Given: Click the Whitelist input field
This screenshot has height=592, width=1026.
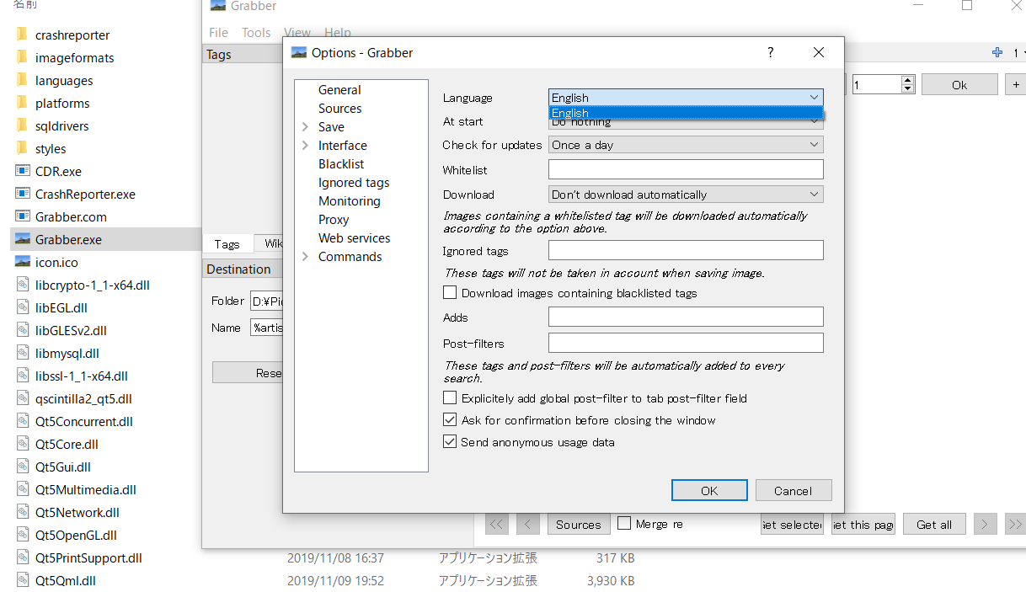Looking at the screenshot, I should pos(686,170).
